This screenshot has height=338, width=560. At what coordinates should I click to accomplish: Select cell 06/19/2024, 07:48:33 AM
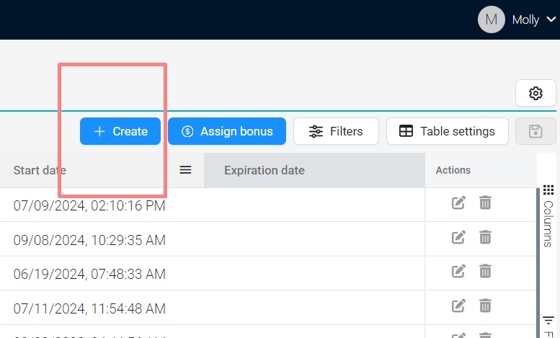point(89,274)
